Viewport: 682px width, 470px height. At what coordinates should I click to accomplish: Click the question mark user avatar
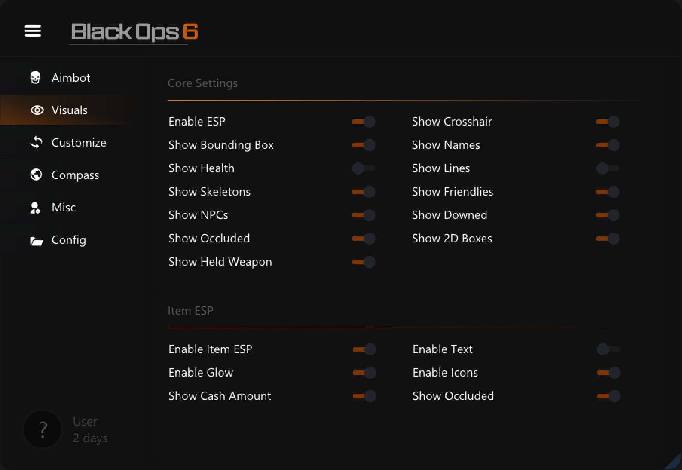coord(43,429)
